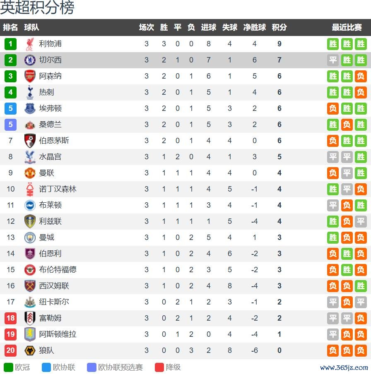Click the Liverpool club crest icon
371x374 pixels.
[30, 44]
